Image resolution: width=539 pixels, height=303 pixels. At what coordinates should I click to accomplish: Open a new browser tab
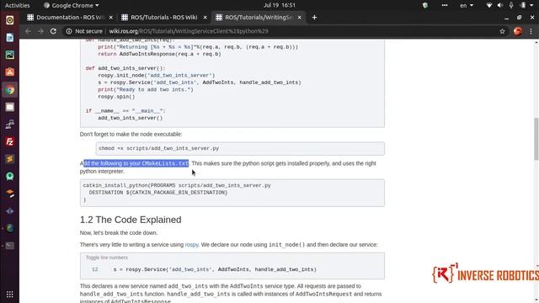314,17
